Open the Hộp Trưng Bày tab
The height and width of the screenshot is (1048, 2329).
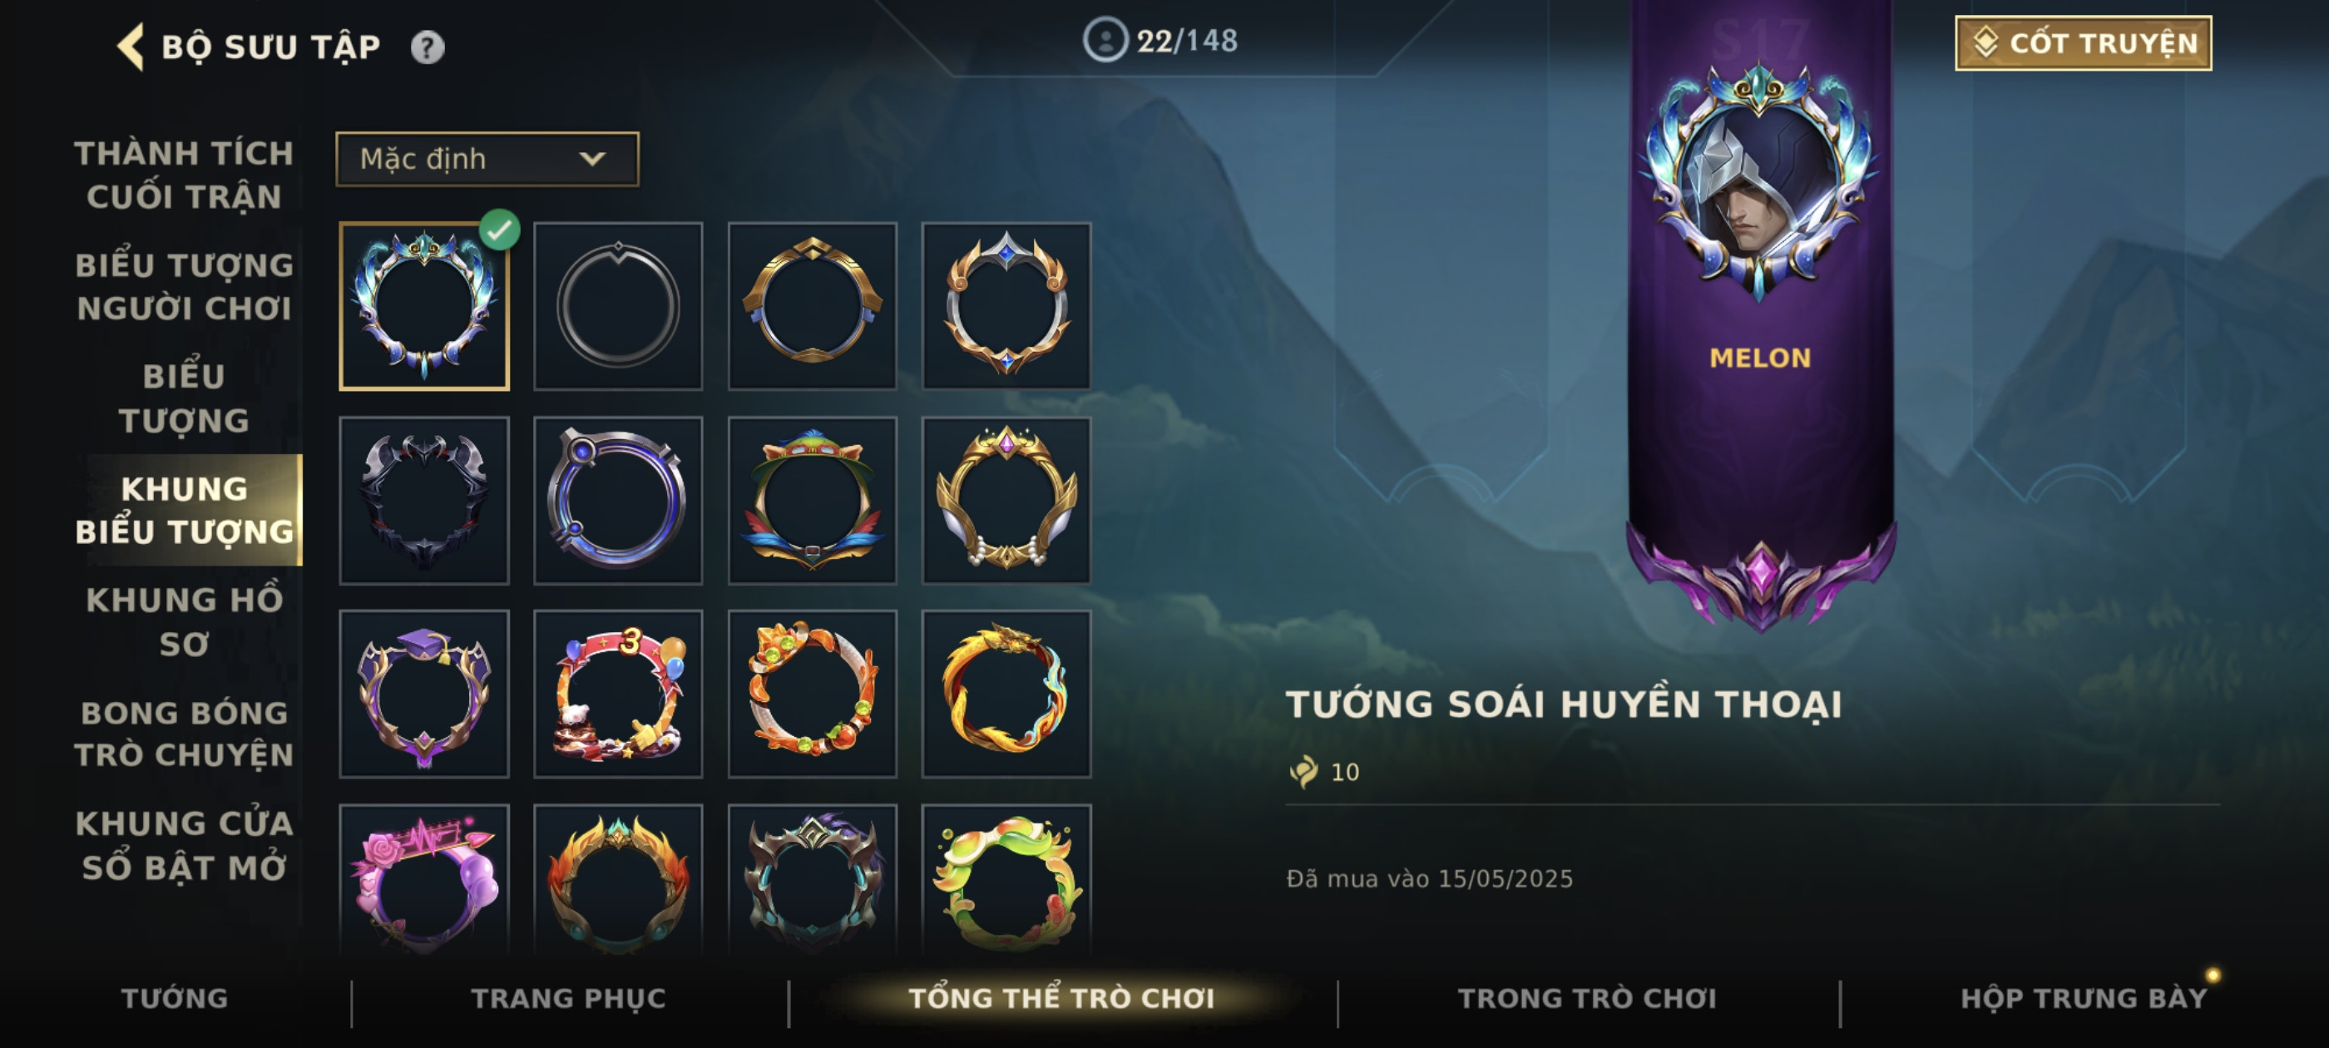pyautogui.click(x=2084, y=998)
